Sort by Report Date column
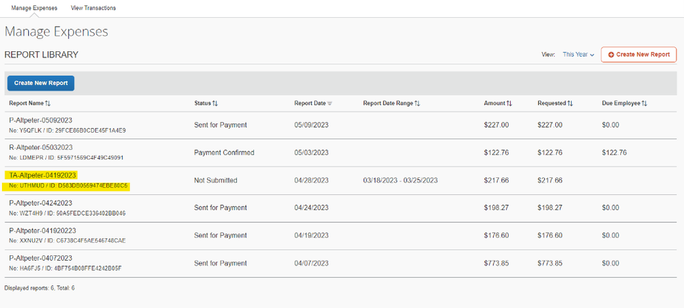This screenshot has height=308, width=684. (x=313, y=103)
